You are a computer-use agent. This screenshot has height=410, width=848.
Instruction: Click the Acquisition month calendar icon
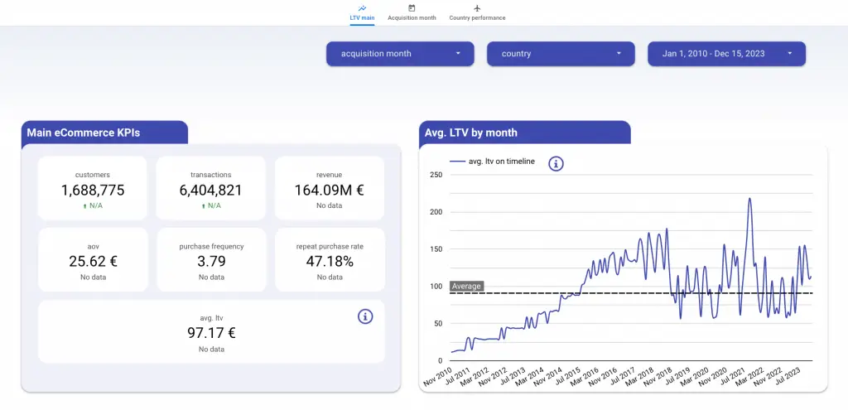tap(412, 8)
